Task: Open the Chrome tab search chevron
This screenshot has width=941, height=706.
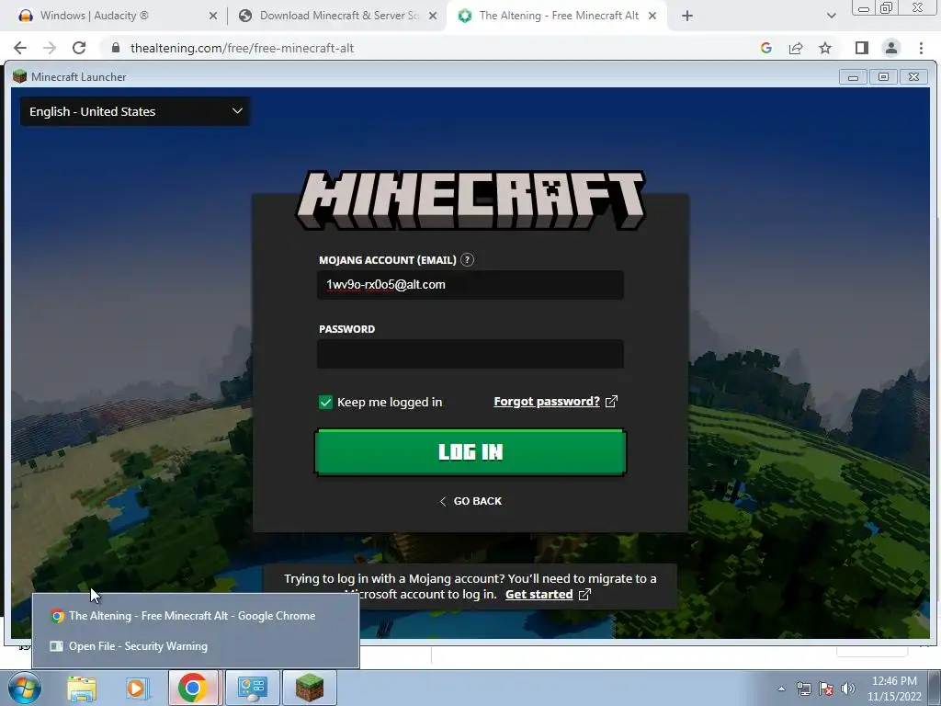Action: click(x=831, y=17)
